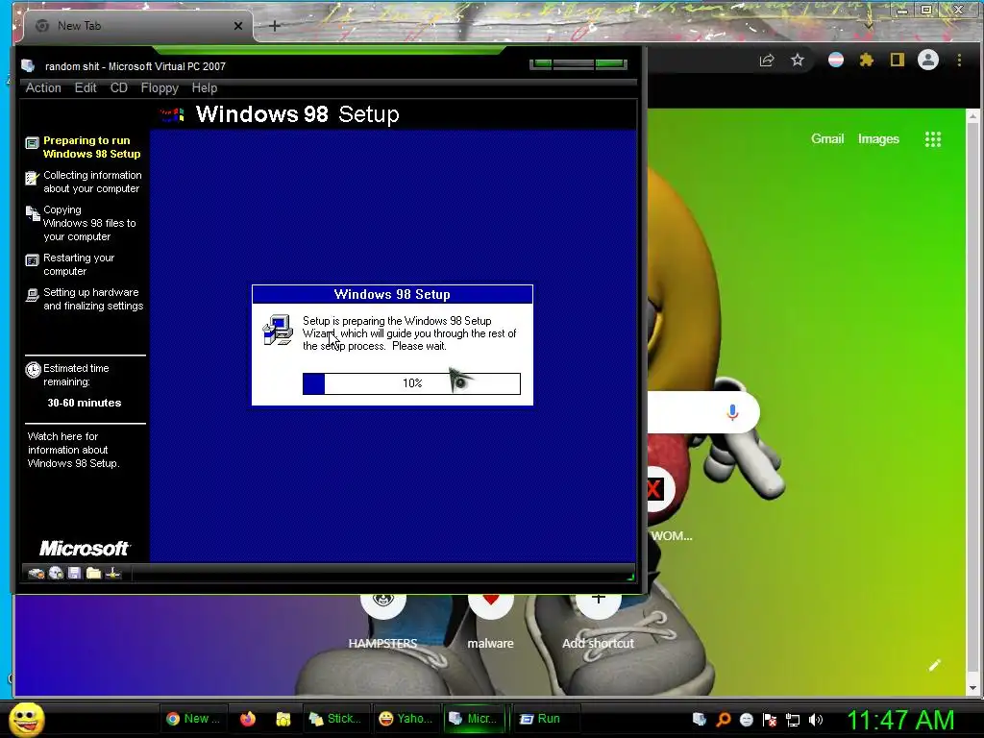Click Add shortcut on new tab page

(598, 622)
